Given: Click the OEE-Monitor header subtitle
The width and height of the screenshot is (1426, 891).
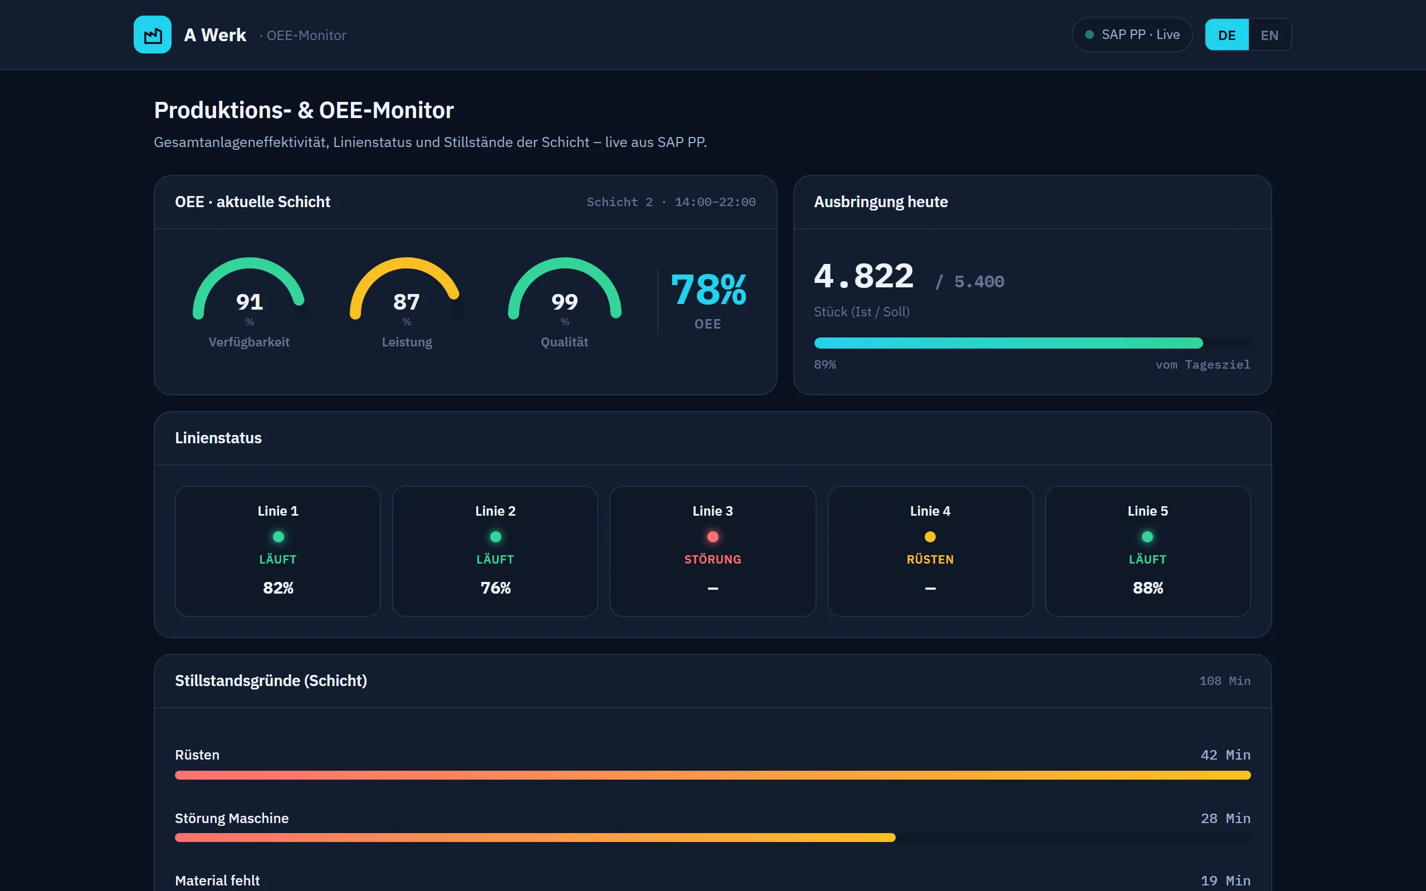Looking at the screenshot, I should [304, 35].
